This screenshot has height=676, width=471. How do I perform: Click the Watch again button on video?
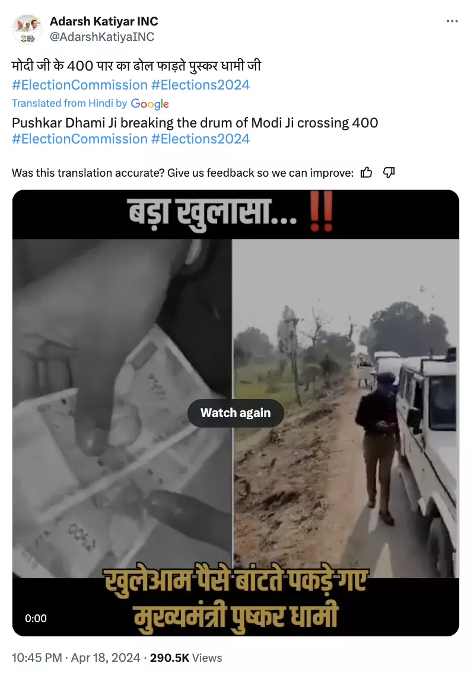(x=235, y=413)
